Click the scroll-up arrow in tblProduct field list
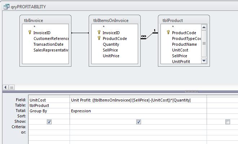The width and height of the screenshot is (238, 144). pyautogui.click(x=204, y=27)
